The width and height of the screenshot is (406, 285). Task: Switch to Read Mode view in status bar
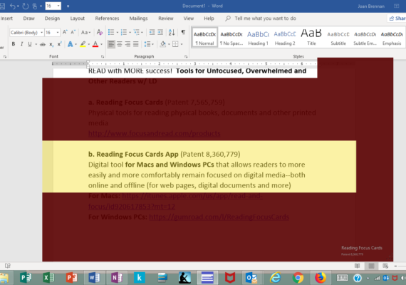click(357, 266)
